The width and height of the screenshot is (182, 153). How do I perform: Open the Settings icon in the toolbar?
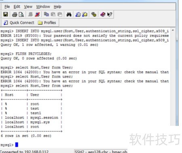[94, 15]
